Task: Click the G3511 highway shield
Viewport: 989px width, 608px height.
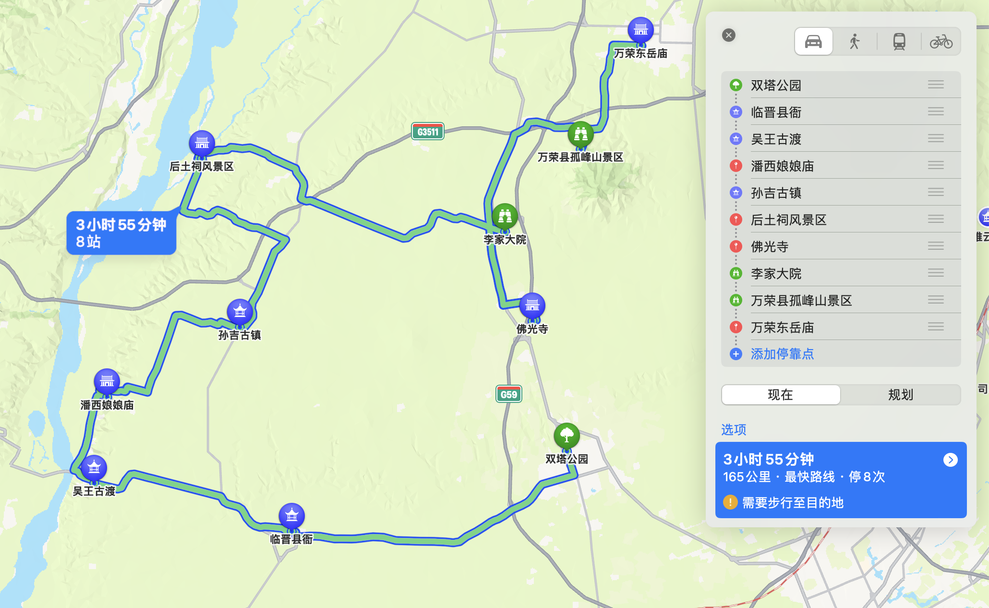Action: coord(428,132)
